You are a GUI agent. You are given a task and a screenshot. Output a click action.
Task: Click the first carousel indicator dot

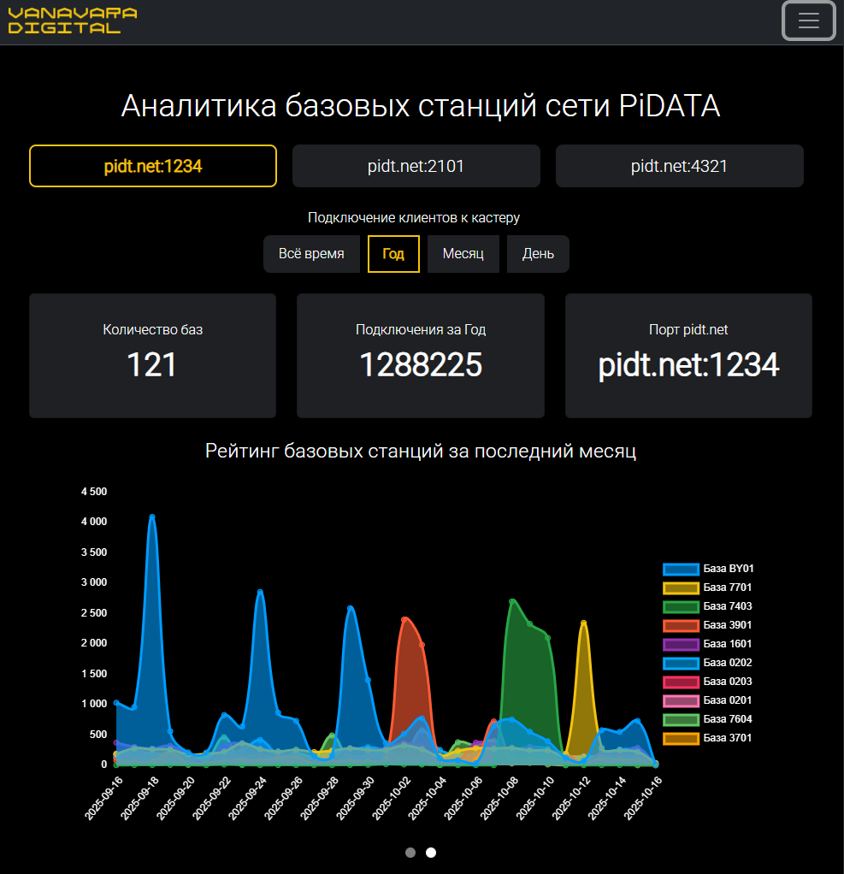click(410, 853)
